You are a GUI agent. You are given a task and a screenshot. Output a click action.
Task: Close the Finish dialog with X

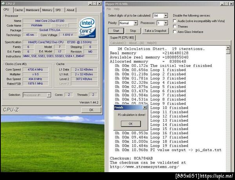click(145, 107)
